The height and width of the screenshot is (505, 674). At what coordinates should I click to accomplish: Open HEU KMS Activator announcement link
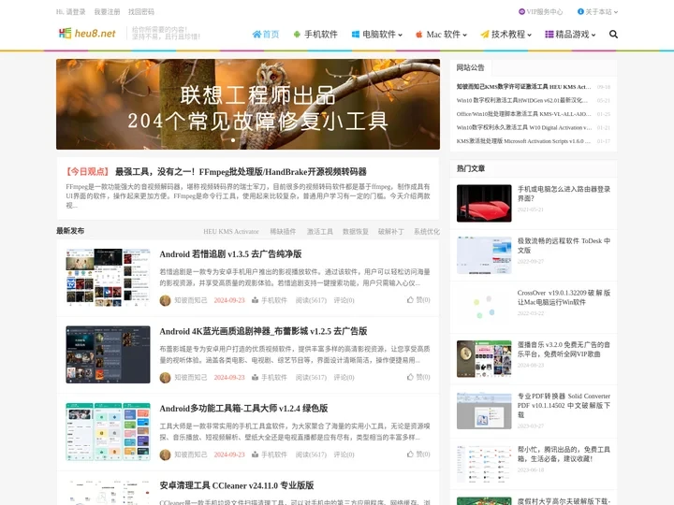(x=524, y=87)
